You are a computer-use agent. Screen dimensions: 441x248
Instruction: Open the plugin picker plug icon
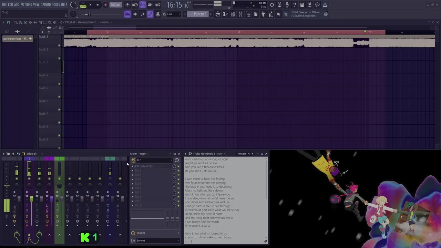[x=263, y=14]
